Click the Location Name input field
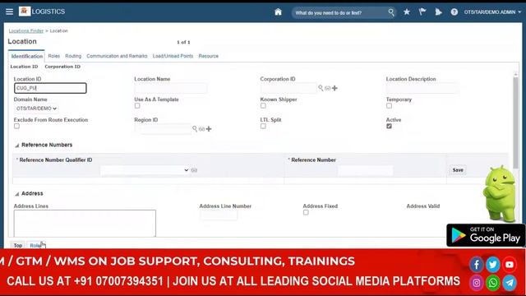Viewport: 526px width, 296px height. point(170,88)
